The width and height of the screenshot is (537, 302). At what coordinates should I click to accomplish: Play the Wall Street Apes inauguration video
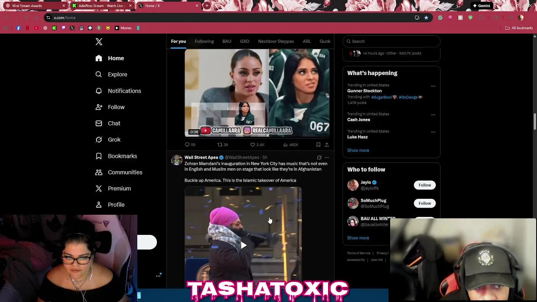(243, 245)
